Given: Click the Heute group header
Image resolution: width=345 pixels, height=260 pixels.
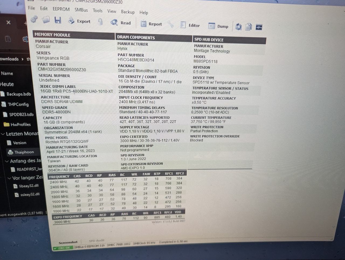Looking at the screenshot, I should pos(7,84).
